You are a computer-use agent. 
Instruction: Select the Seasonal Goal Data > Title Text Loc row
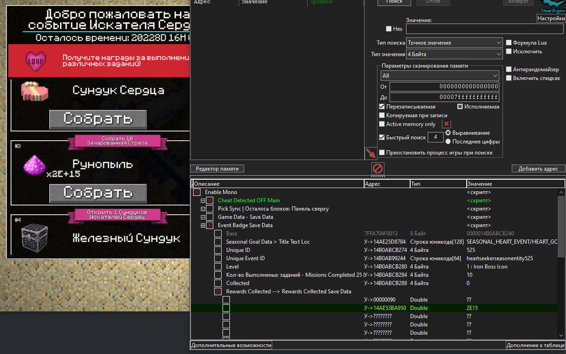click(375, 242)
